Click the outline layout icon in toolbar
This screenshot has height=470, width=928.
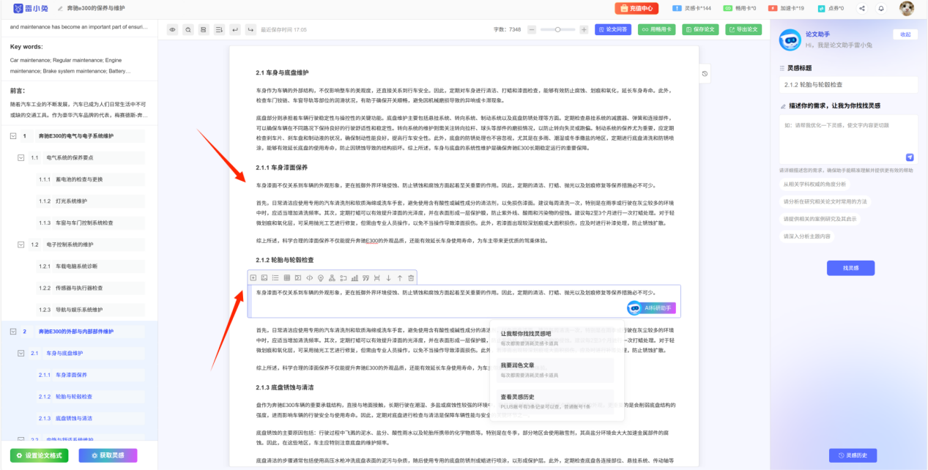pos(204,29)
